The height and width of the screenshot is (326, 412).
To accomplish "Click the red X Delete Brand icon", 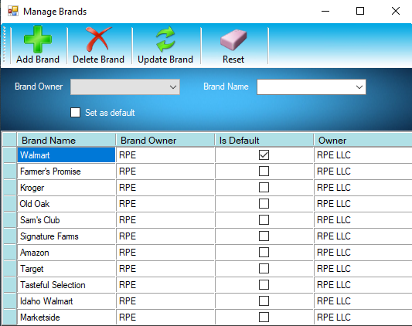I will [x=98, y=39].
